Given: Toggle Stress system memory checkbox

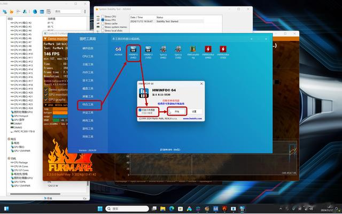Looking at the screenshot, I should pyautogui.click(x=103, y=27).
